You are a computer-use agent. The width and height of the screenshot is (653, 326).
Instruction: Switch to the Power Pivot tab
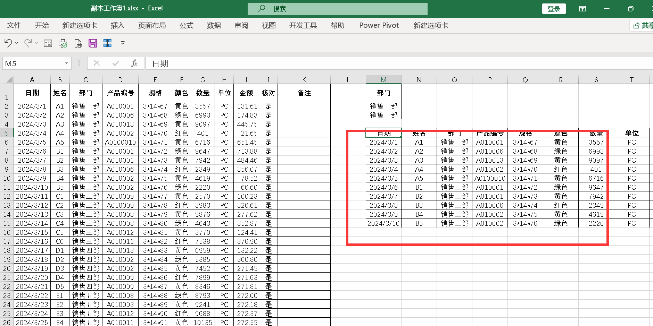(379, 26)
